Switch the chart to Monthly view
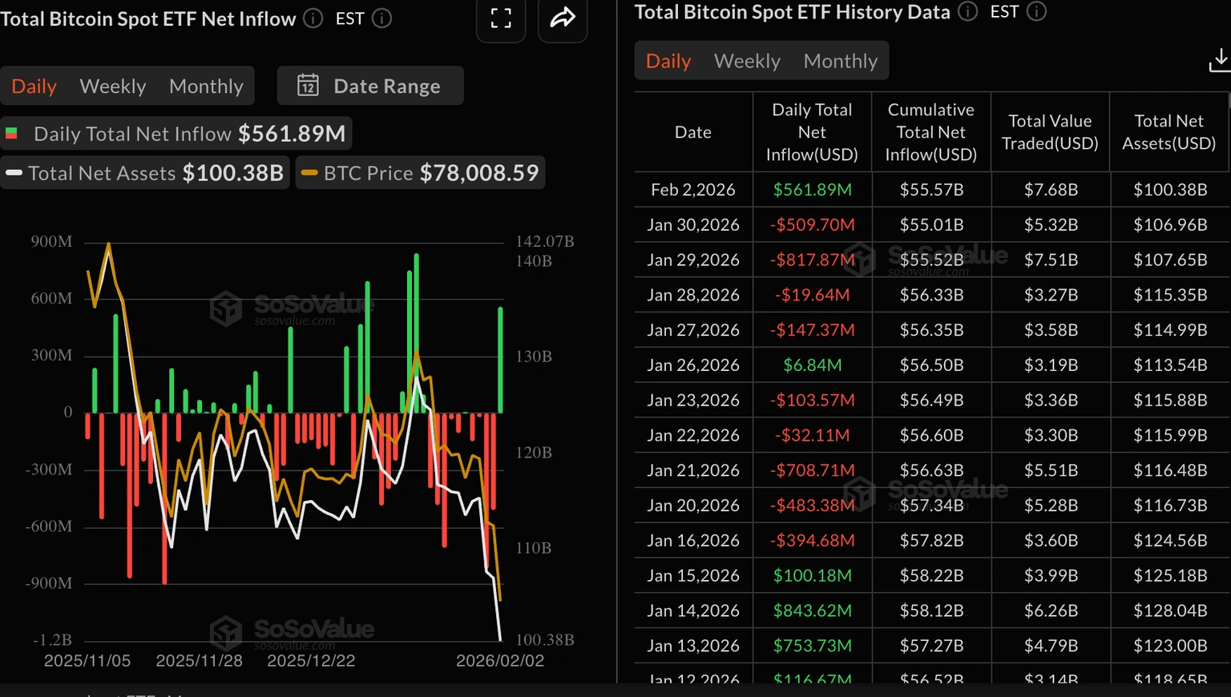1231x697 pixels. tap(206, 86)
